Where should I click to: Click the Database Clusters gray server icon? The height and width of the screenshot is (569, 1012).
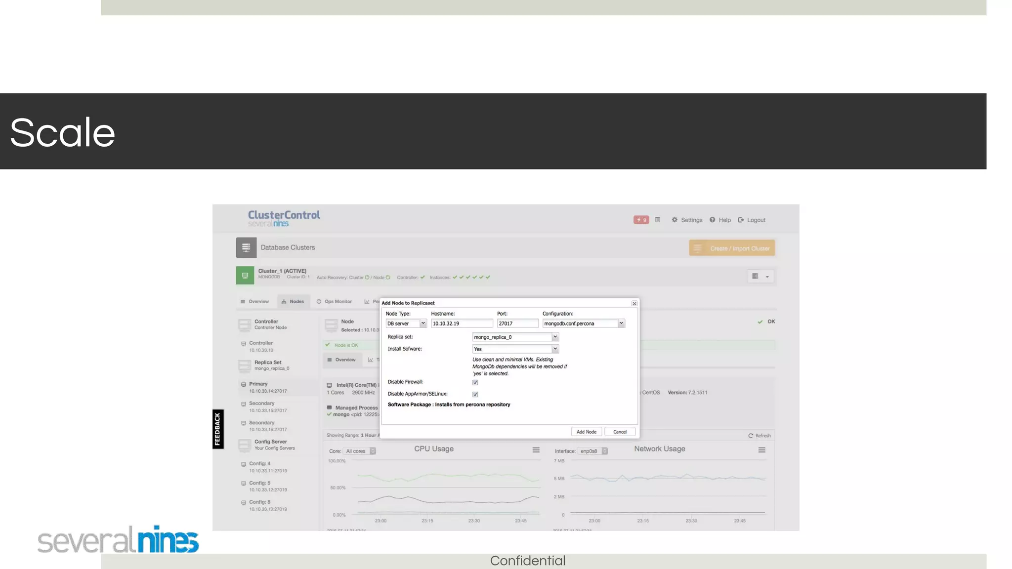click(246, 247)
